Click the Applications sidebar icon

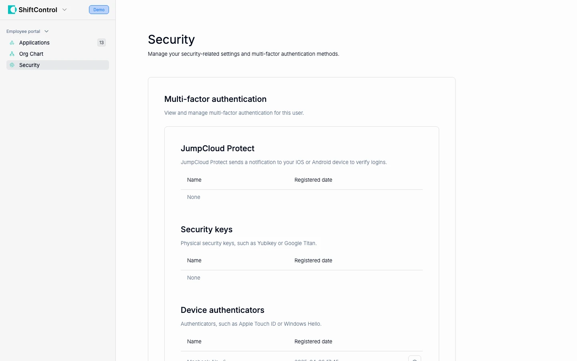12,43
